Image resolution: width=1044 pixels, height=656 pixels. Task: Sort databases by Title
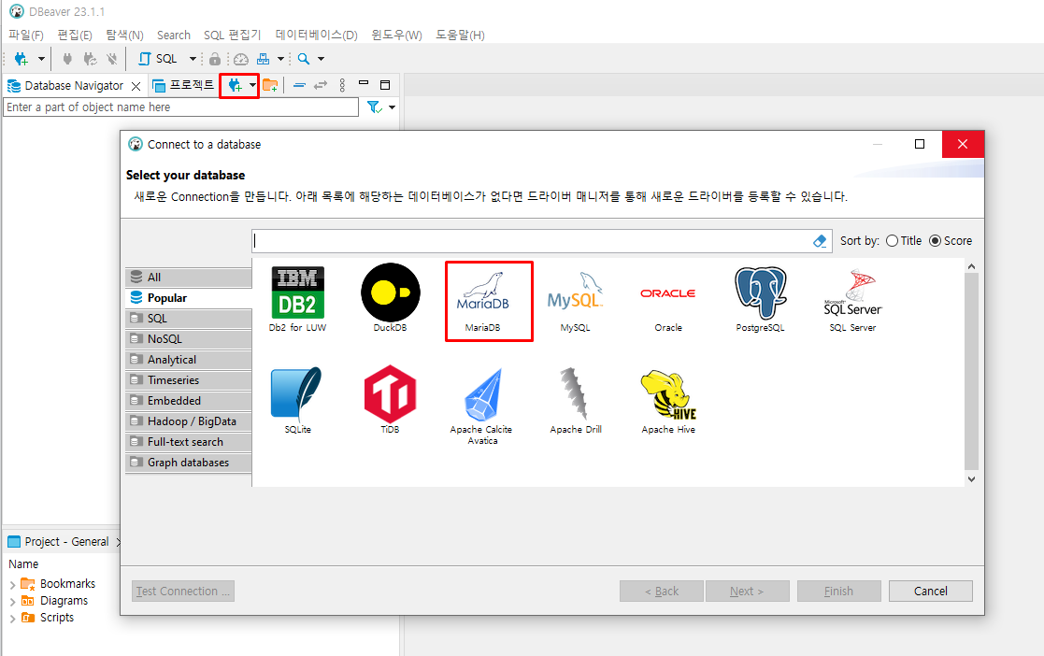[x=904, y=240]
